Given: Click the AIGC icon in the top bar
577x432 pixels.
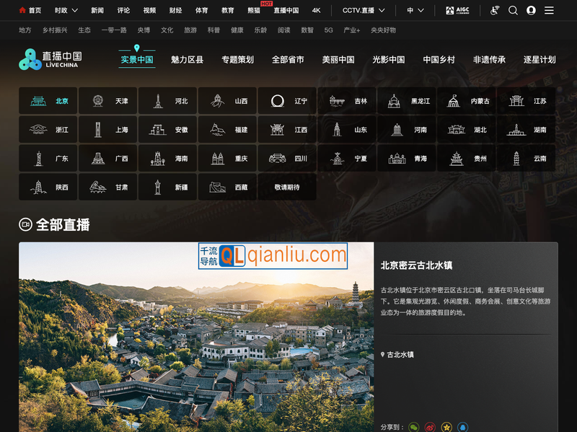Looking at the screenshot, I should [x=459, y=10].
